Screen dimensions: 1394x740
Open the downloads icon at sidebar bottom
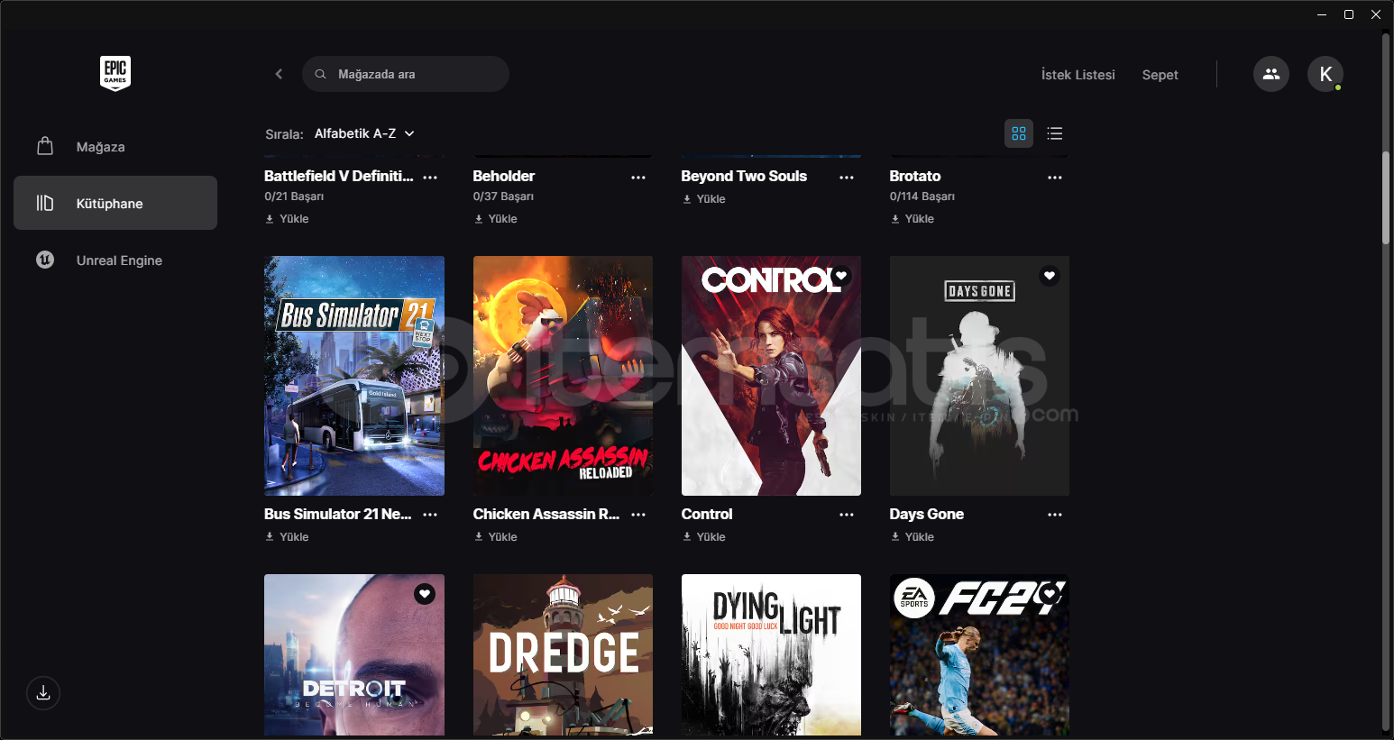coord(43,693)
